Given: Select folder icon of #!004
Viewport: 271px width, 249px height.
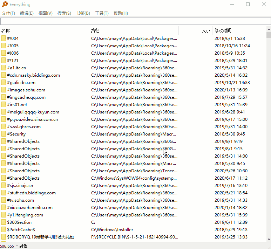Looking at the screenshot, I should [x=4, y=38].
